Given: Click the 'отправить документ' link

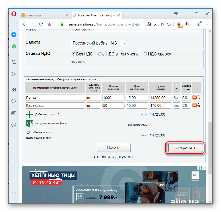Looking at the screenshot, I should [114, 157].
